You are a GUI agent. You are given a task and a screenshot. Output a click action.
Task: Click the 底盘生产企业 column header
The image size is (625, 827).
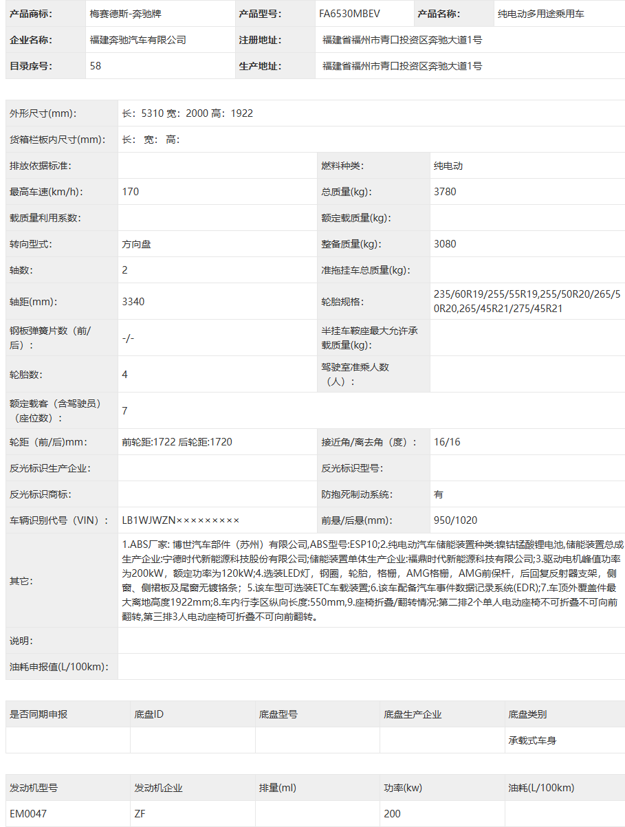point(413,714)
